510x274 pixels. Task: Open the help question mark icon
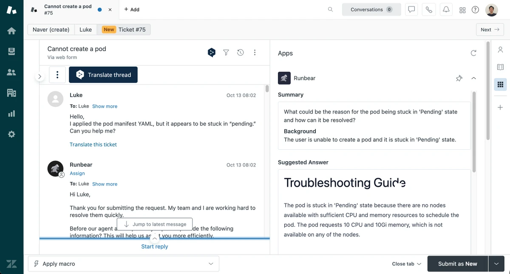[x=475, y=10]
